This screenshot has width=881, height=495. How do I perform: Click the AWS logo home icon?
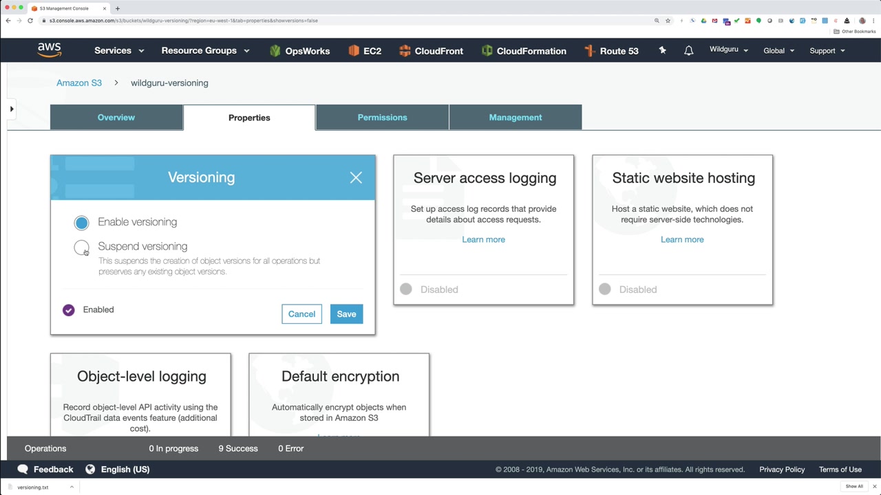pyautogui.click(x=50, y=50)
